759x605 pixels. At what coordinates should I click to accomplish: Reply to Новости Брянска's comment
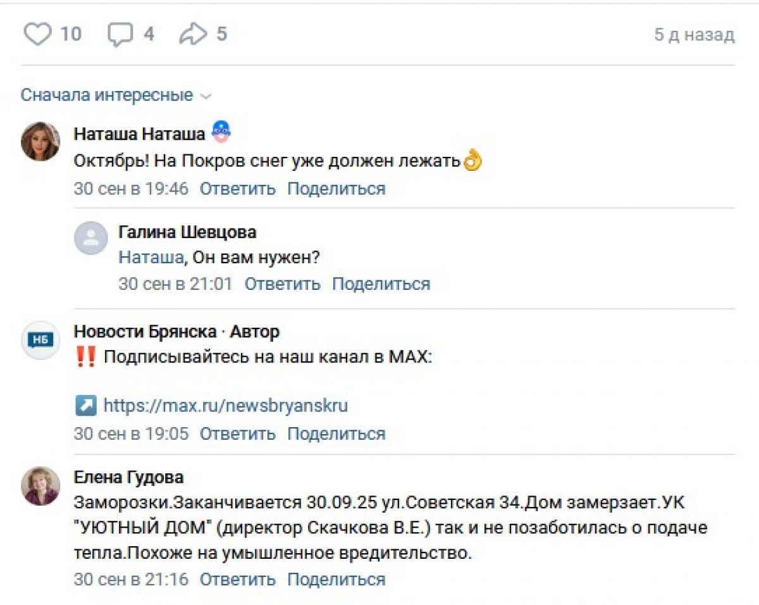pos(237,434)
